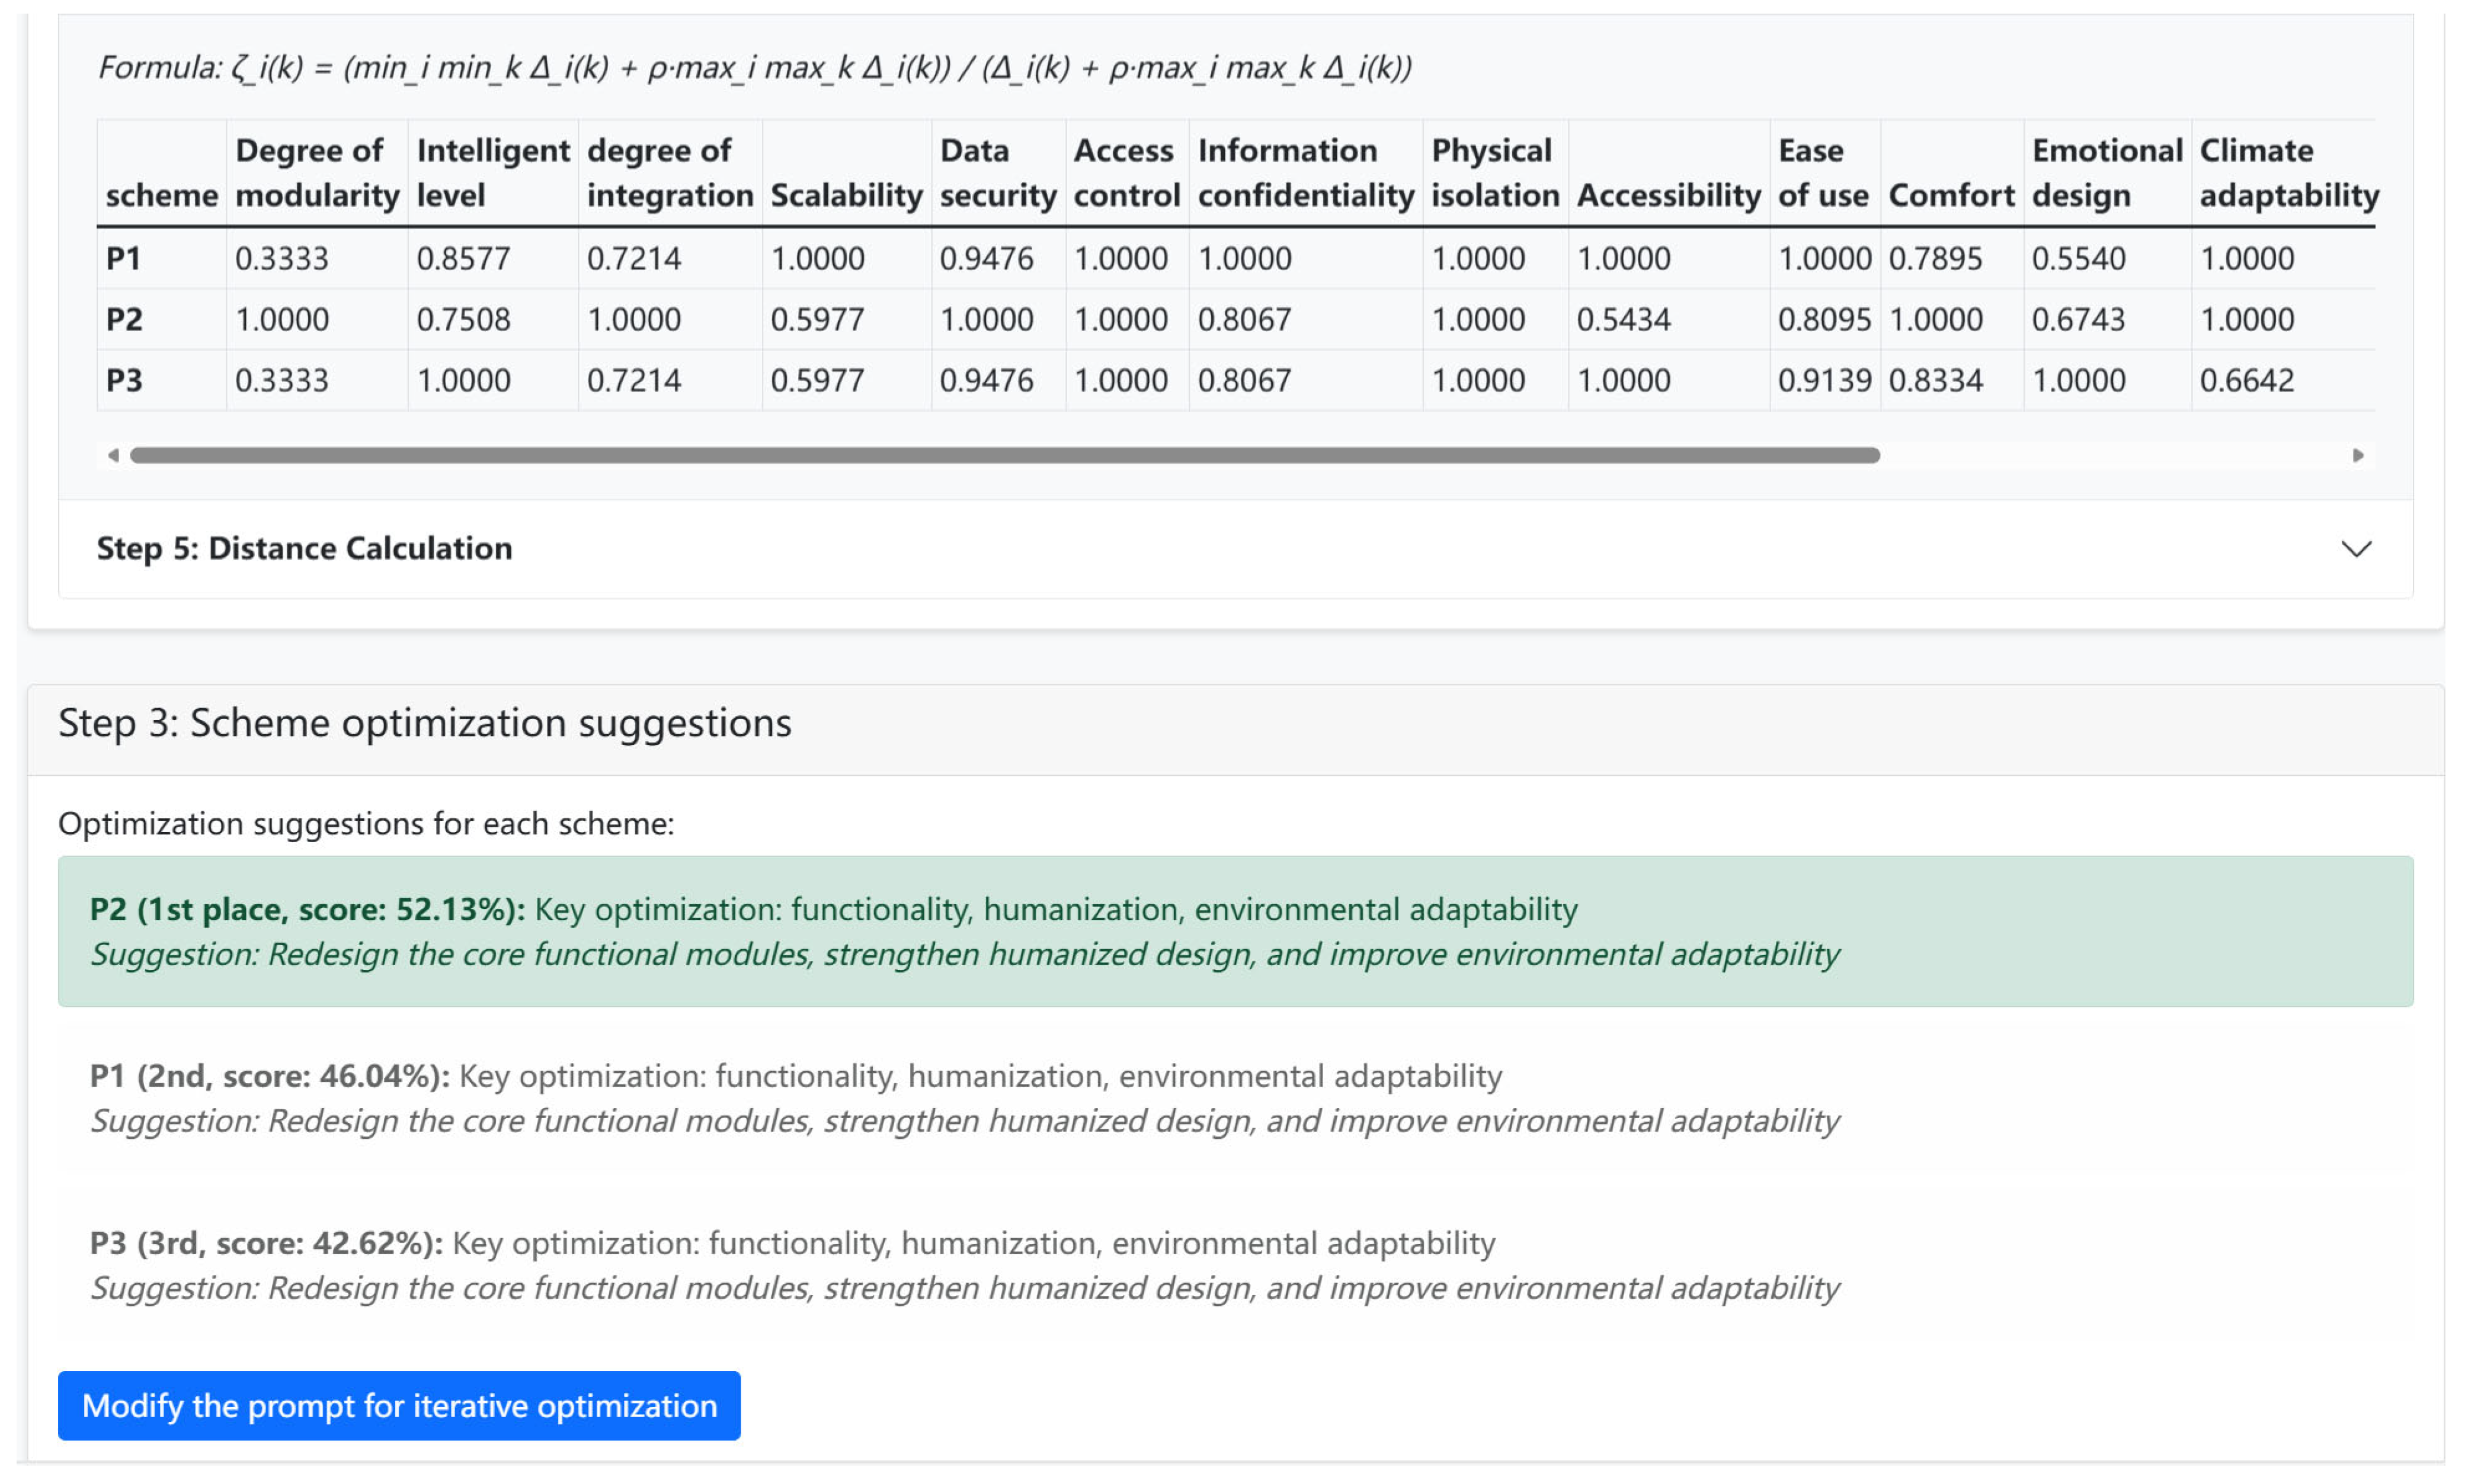The width and height of the screenshot is (2465, 1484).
Task: Click P2 Accessibility value 0.5434
Action: [x=1622, y=320]
